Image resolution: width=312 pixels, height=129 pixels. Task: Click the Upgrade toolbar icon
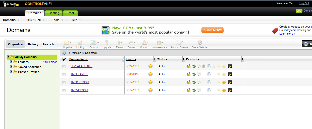(107, 43)
